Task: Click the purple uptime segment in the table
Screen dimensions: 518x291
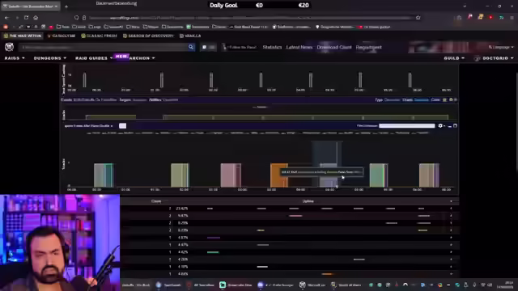Action: click(214, 238)
